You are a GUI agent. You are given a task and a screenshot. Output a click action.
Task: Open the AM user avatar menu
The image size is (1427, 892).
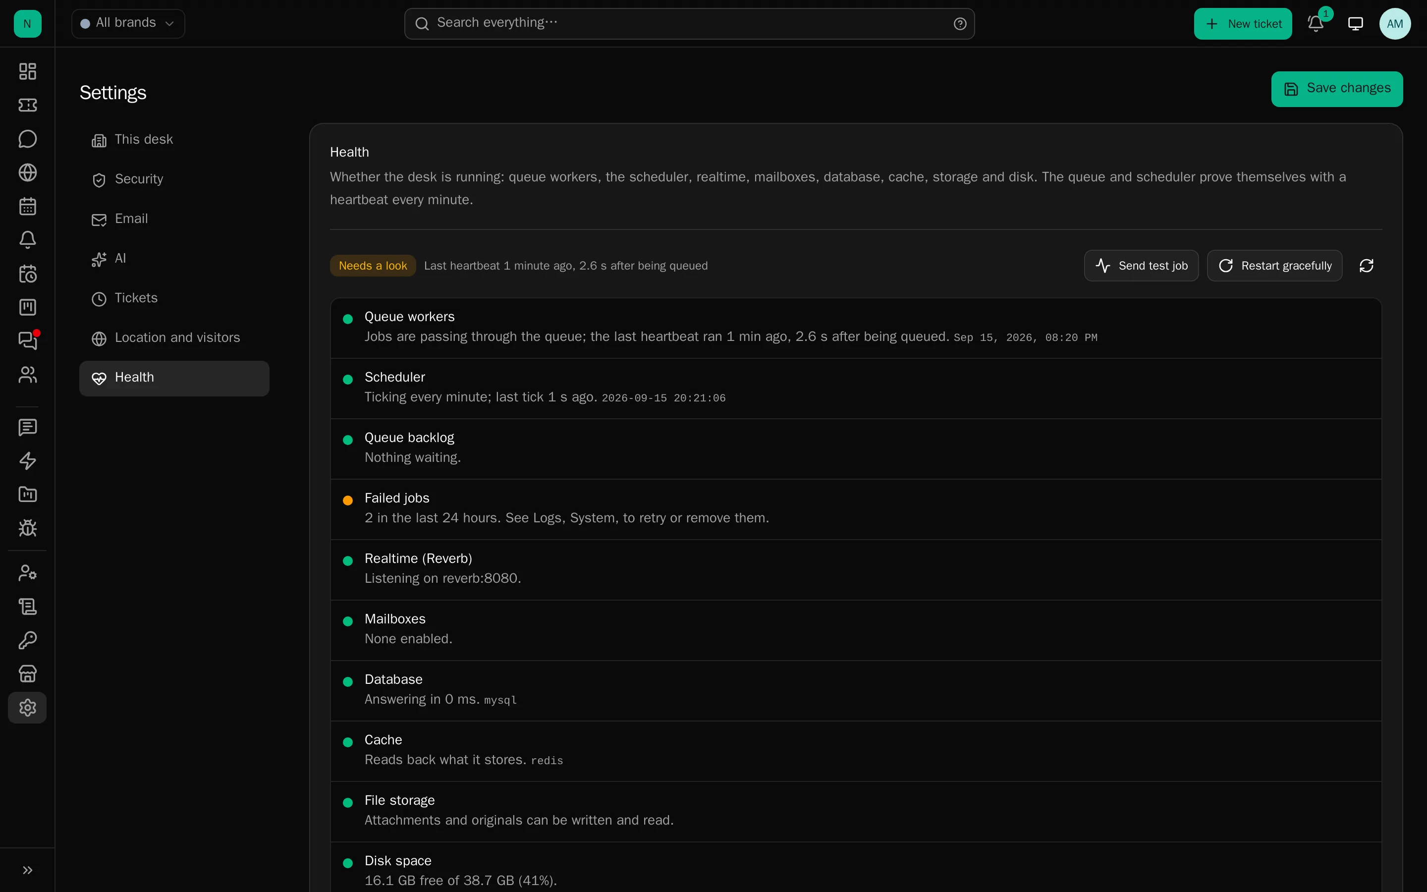coord(1395,24)
